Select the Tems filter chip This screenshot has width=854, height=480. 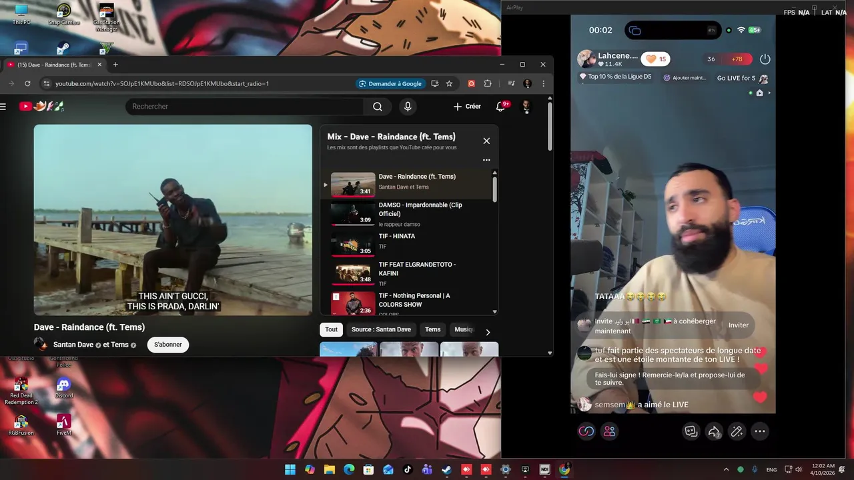tap(433, 329)
